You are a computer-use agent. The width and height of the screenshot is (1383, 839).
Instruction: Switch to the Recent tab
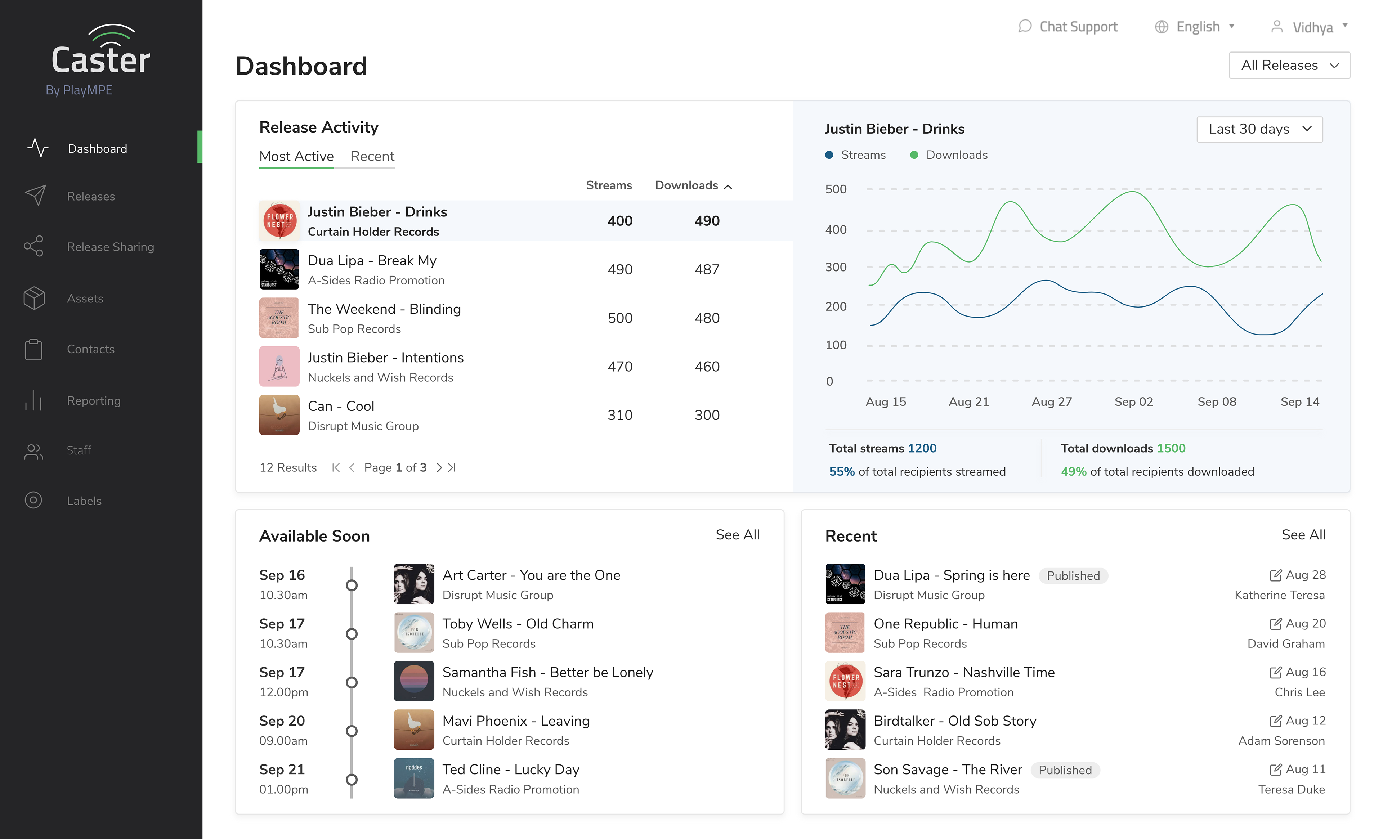372,156
